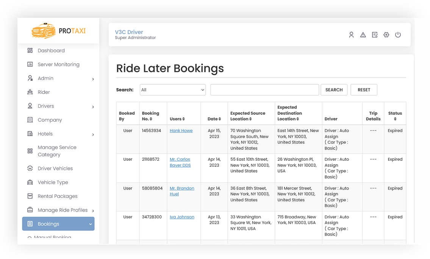
Task: Click the Rental Packages box icon
Action: pos(30,196)
